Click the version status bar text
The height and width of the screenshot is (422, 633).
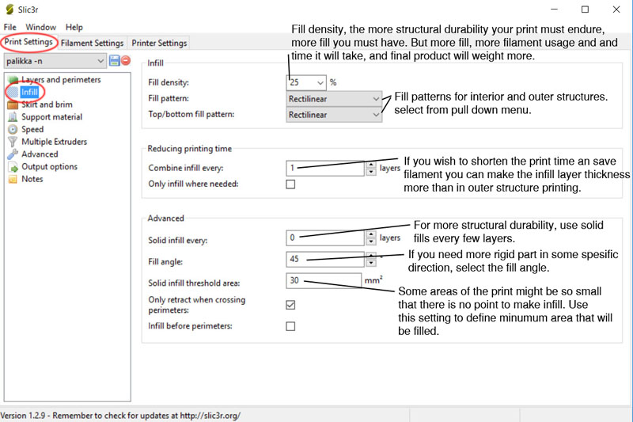[x=120, y=416]
